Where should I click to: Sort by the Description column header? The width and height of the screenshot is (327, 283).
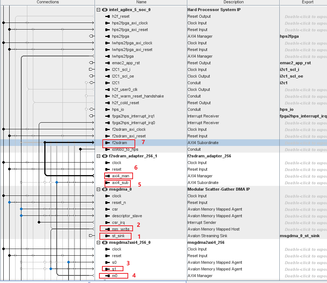pyautogui.click(x=234, y=2)
